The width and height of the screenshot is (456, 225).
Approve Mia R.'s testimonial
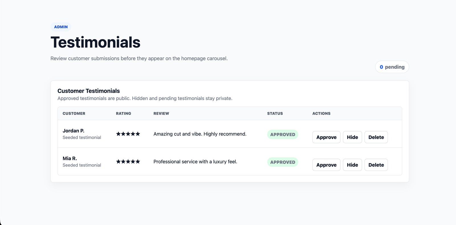coord(326,165)
